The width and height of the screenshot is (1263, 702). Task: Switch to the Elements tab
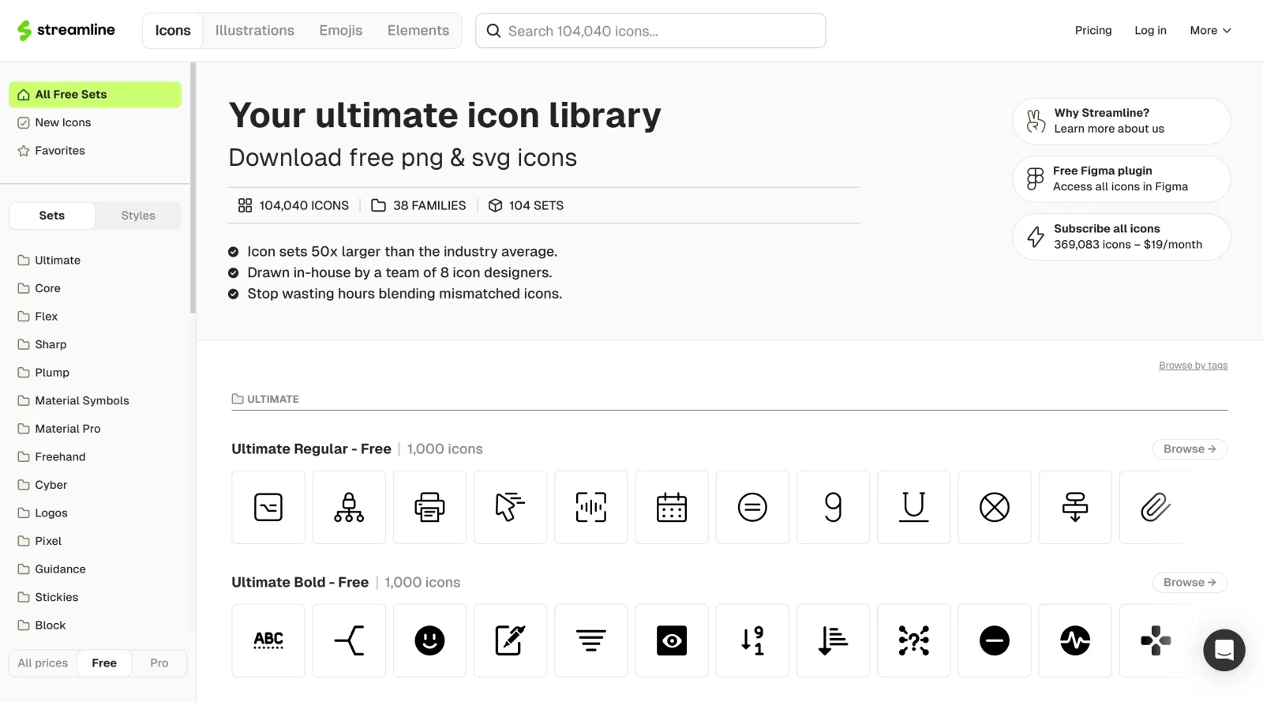tap(418, 31)
